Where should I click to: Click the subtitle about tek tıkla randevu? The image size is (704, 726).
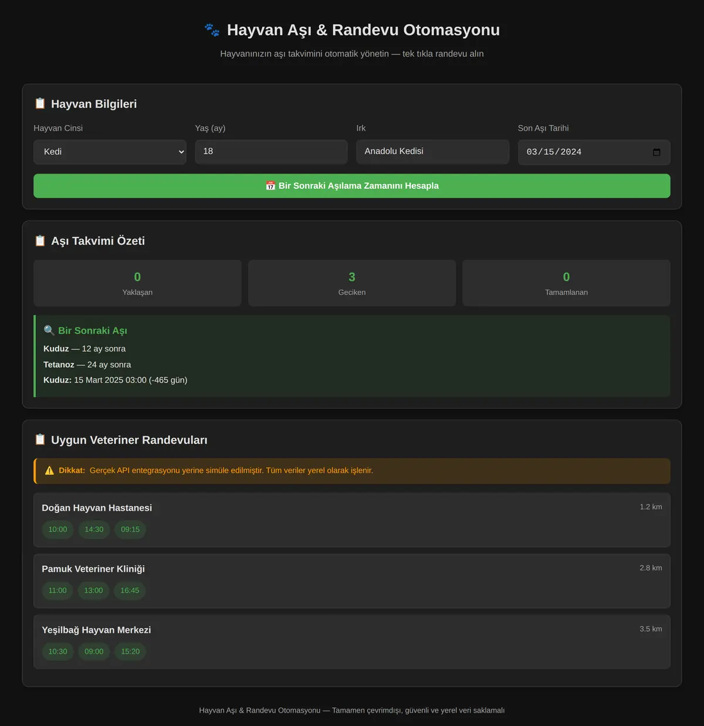coord(352,53)
